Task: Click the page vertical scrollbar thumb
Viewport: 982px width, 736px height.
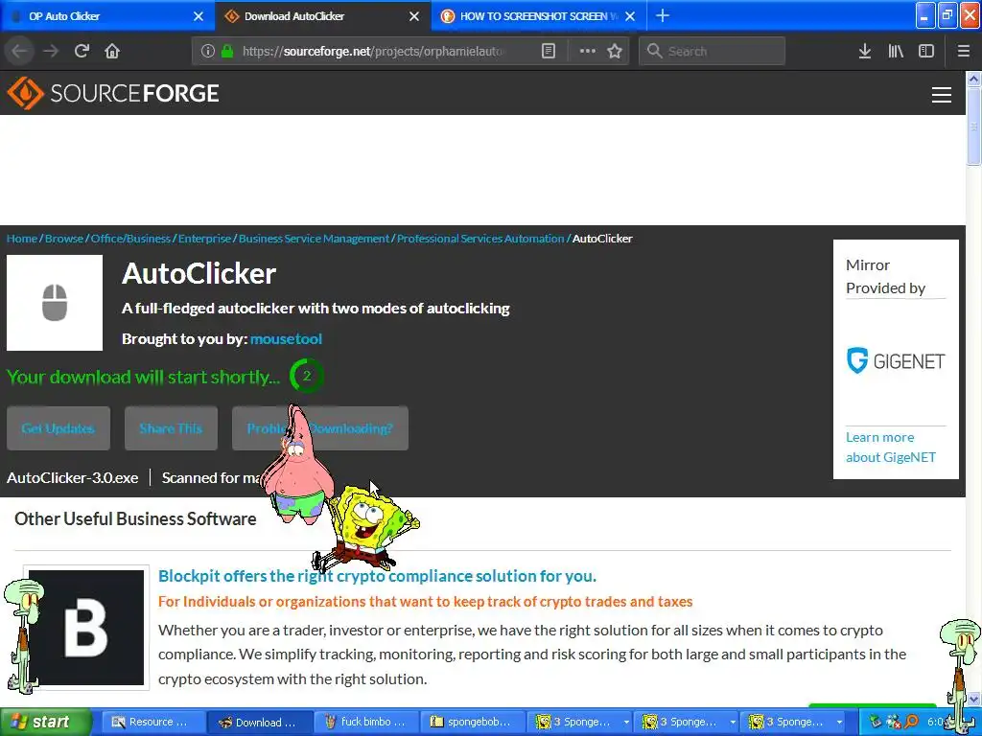Action: pos(973,126)
